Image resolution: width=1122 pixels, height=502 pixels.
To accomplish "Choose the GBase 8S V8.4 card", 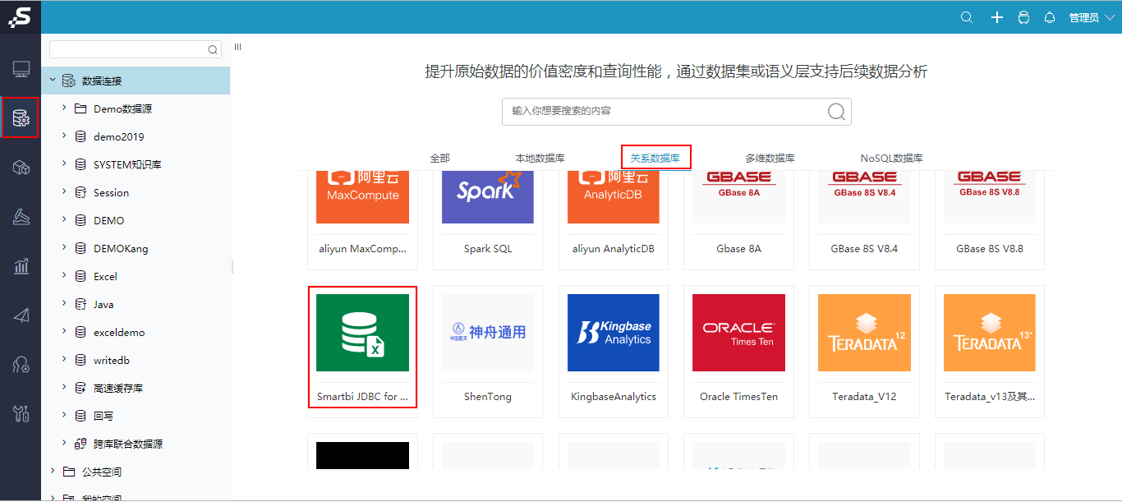I will click(x=864, y=219).
